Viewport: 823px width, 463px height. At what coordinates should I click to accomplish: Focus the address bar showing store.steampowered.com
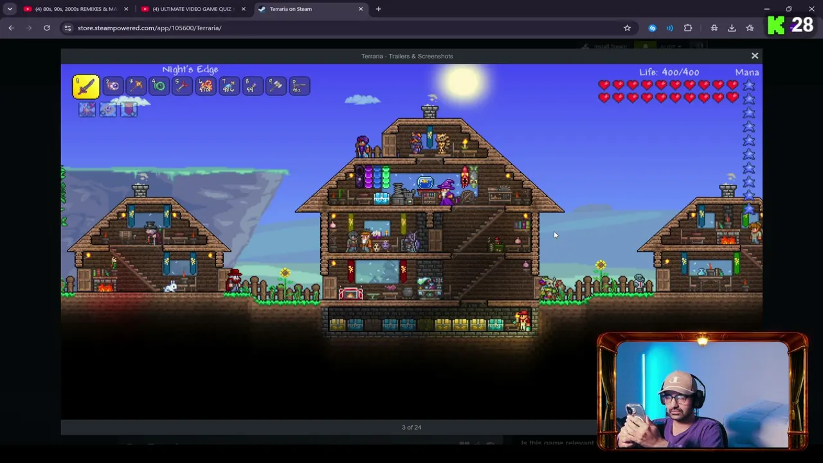pos(347,28)
